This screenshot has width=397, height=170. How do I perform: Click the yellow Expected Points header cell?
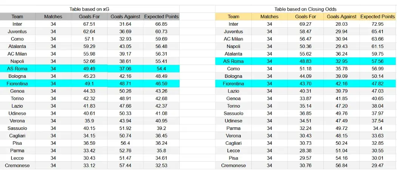(x=377, y=17)
